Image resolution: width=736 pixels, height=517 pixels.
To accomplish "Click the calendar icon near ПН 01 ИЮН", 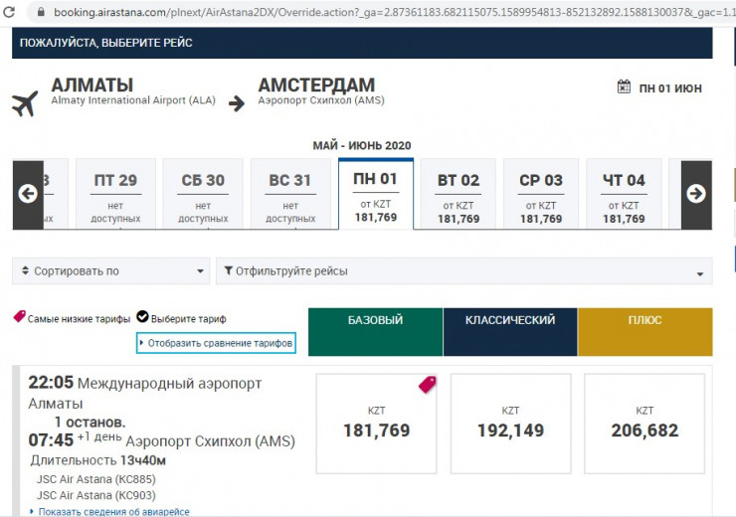I will coord(624,87).
